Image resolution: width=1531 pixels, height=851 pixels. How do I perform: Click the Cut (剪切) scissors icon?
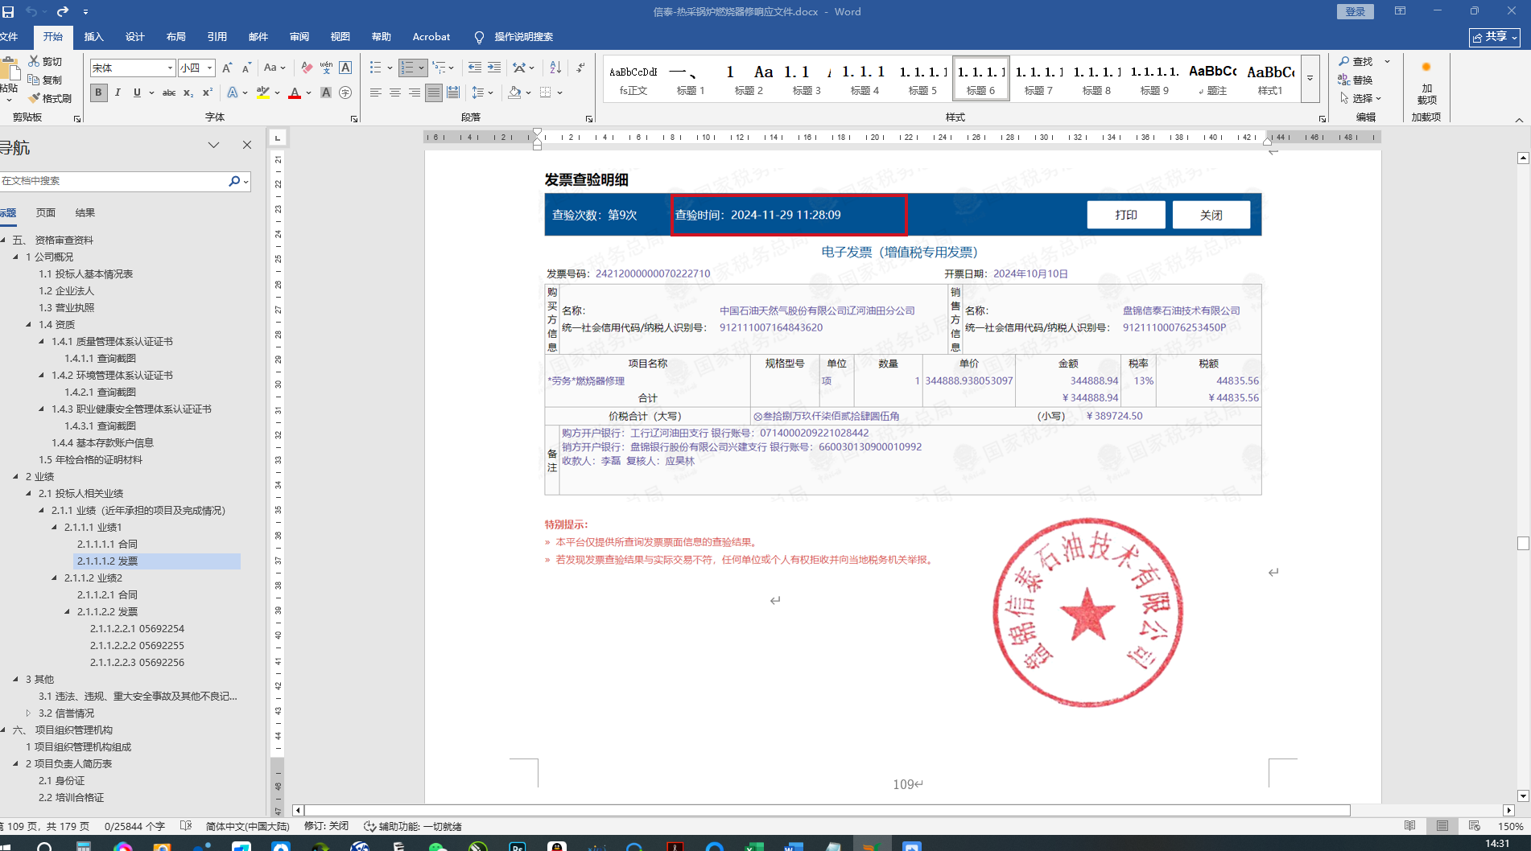pyautogui.click(x=34, y=61)
